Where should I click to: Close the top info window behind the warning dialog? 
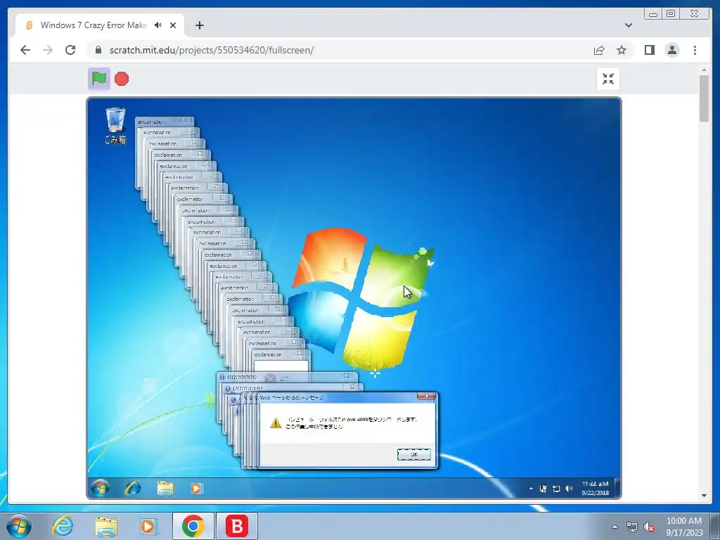347,376
